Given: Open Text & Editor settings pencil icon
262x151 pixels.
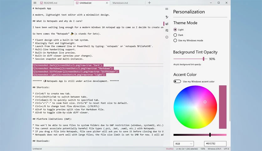Looking at the screenshot, I should click(167, 17).
